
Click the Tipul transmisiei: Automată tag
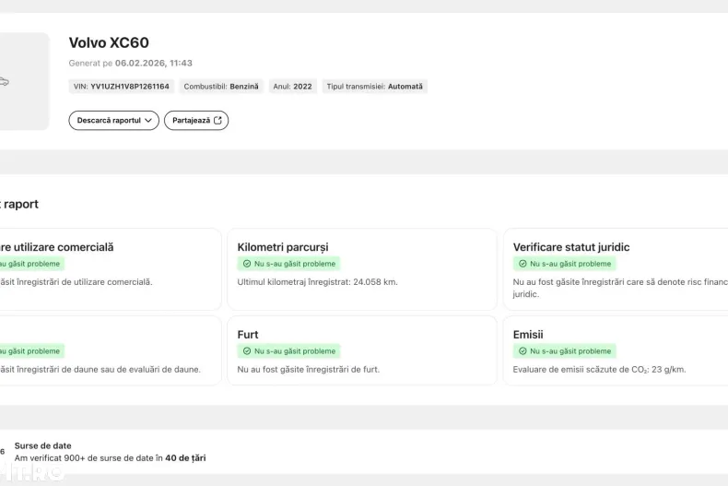point(374,87)
